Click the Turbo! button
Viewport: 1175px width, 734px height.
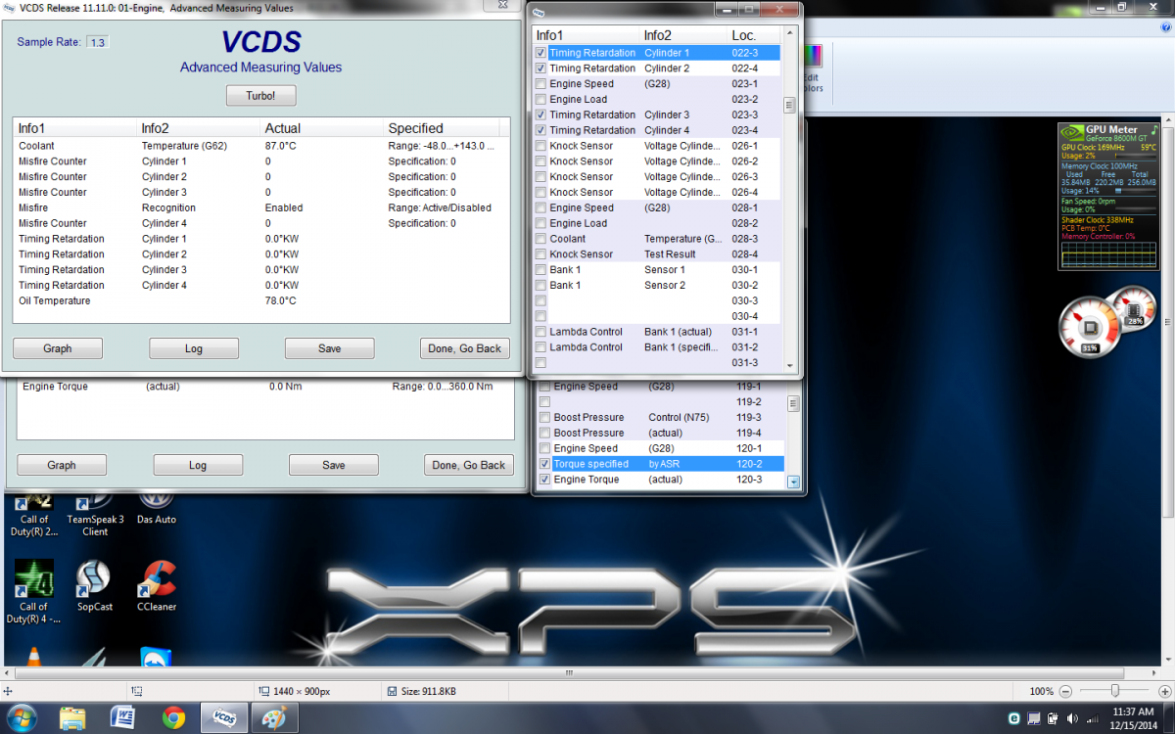(x=260, y=96)
